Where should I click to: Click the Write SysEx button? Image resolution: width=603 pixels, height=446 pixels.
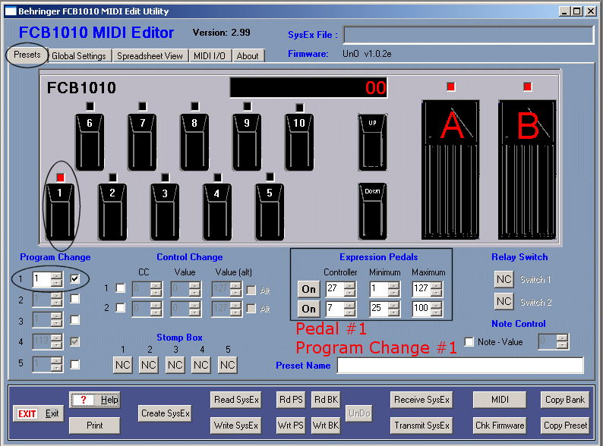[x=236, y=426]
